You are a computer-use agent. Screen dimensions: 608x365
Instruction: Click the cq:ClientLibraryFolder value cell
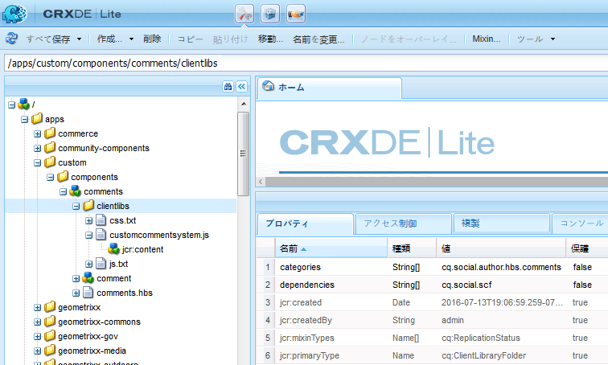tap(502, 355)
